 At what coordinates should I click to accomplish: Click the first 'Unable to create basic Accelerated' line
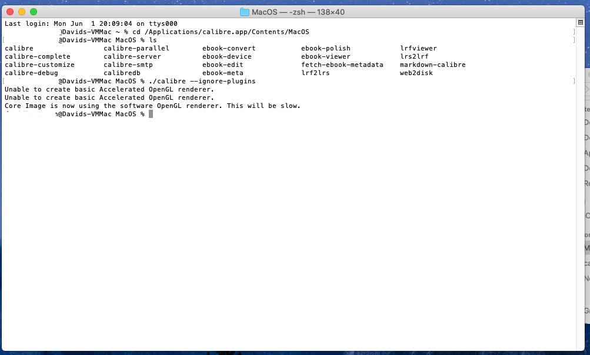109,90
